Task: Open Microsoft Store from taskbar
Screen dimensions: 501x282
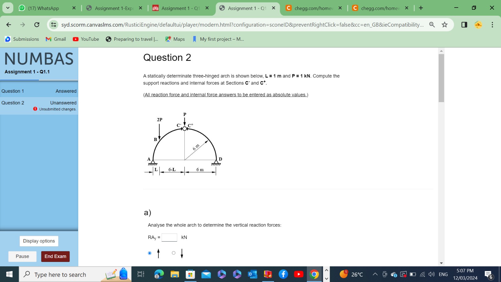Action: (190, 274)
